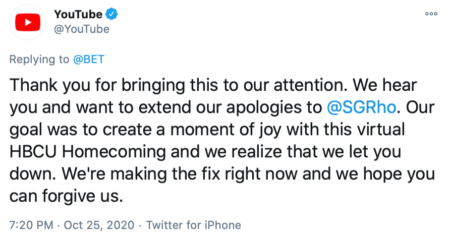This screenshot has height=241, width=449.
Task: Open the @BET mention link
Action: click(x=89, y=59)
